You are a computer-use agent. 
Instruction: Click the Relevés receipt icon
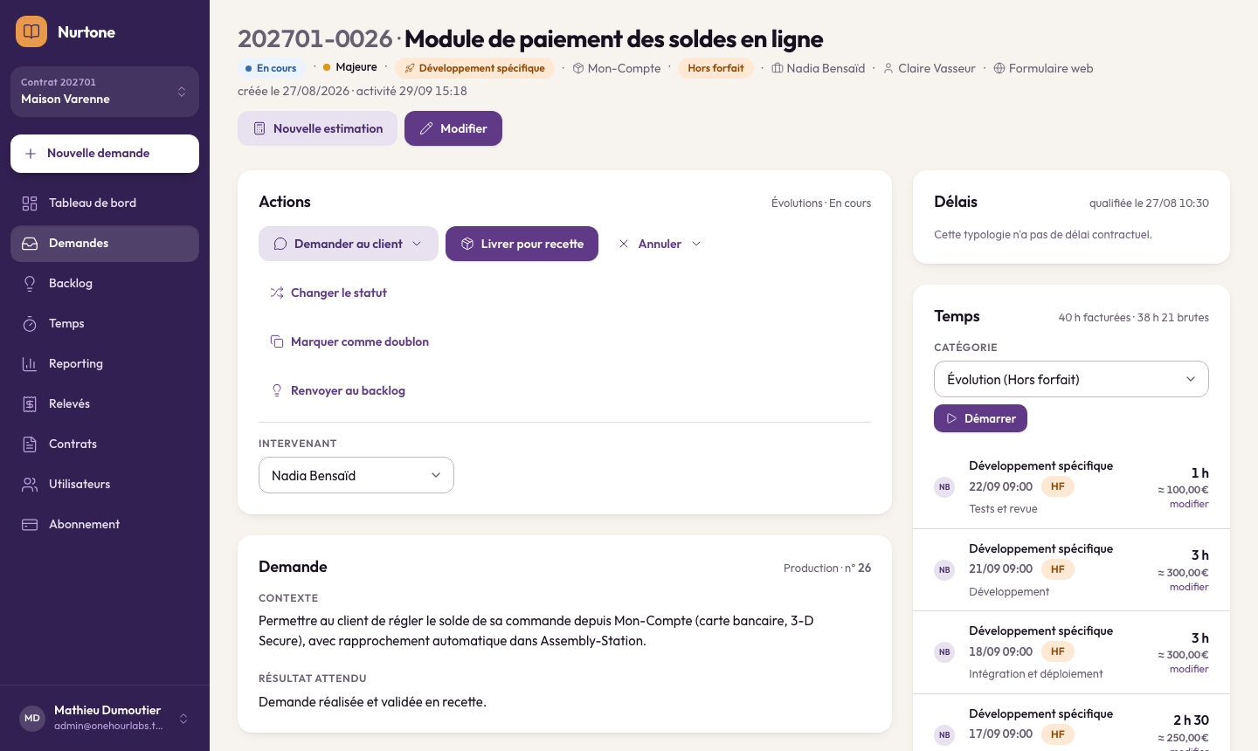click(30, 403)
